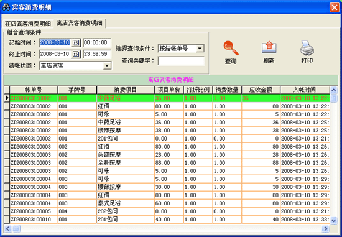Screen dimensions: 342x237
Task: Select the row with 泰式足浴
Action: [x=167, y=203]
